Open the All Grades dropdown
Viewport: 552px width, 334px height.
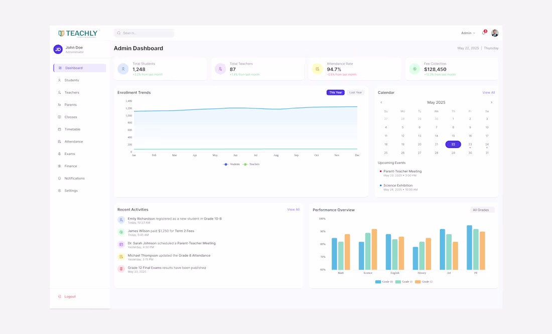click(482, 210)
